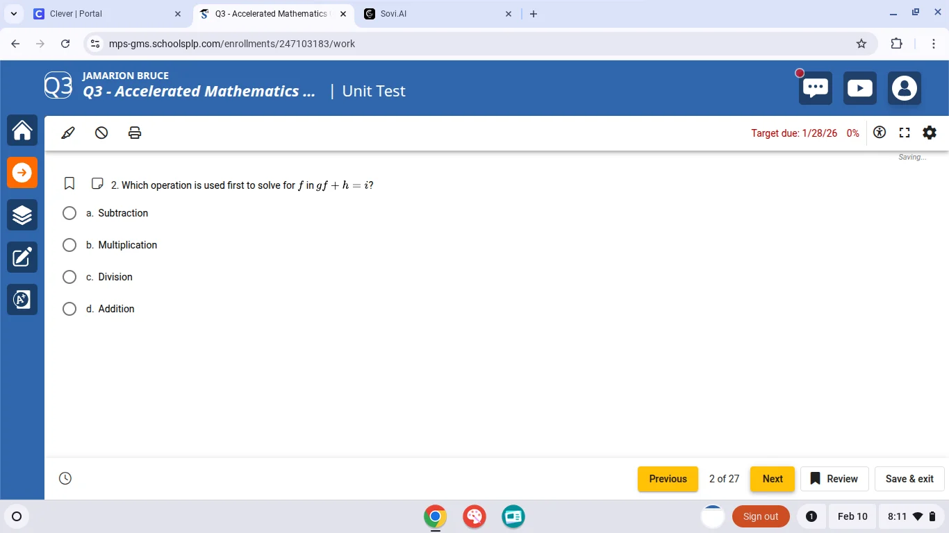This screenshot has height=533, width=949.
Task: Open the profile avatar menu
Action: coord(905,87)
